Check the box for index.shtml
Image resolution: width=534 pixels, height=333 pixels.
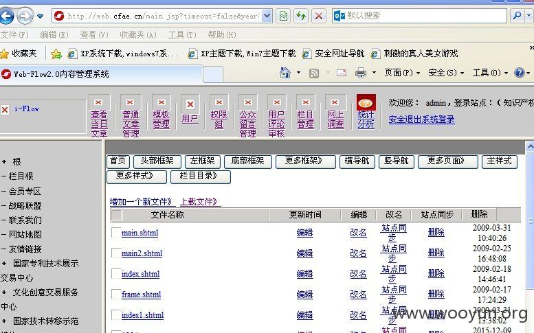tap(116, 273)
